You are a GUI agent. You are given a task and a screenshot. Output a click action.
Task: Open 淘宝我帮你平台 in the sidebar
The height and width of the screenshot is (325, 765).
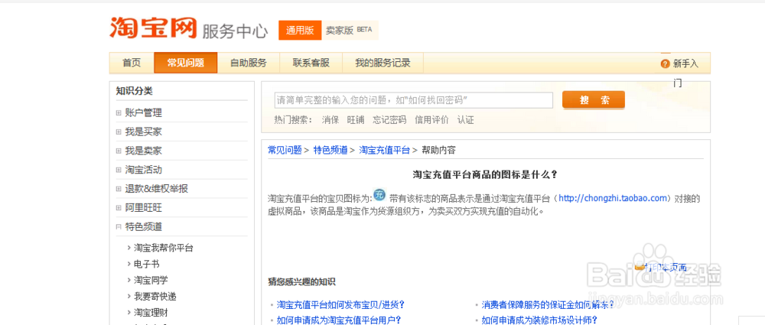pyautogui.click(x=164, y=248)
